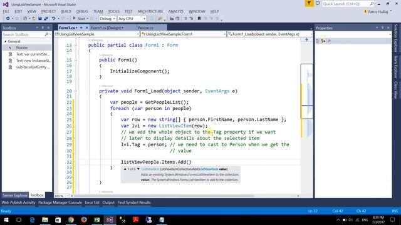401x225 pixels.
Task: Open the Windows Start menu
Action: [6, 219]
